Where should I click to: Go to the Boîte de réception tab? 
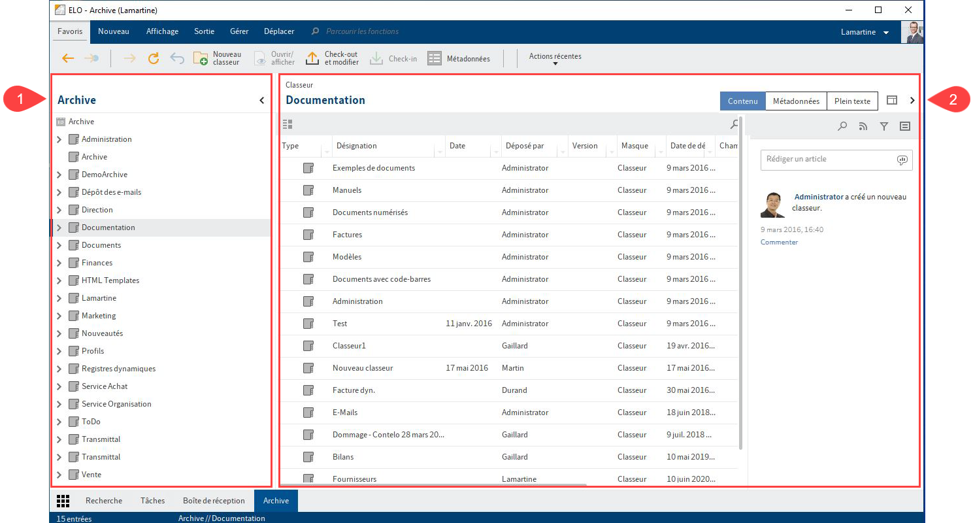[214, 501]
